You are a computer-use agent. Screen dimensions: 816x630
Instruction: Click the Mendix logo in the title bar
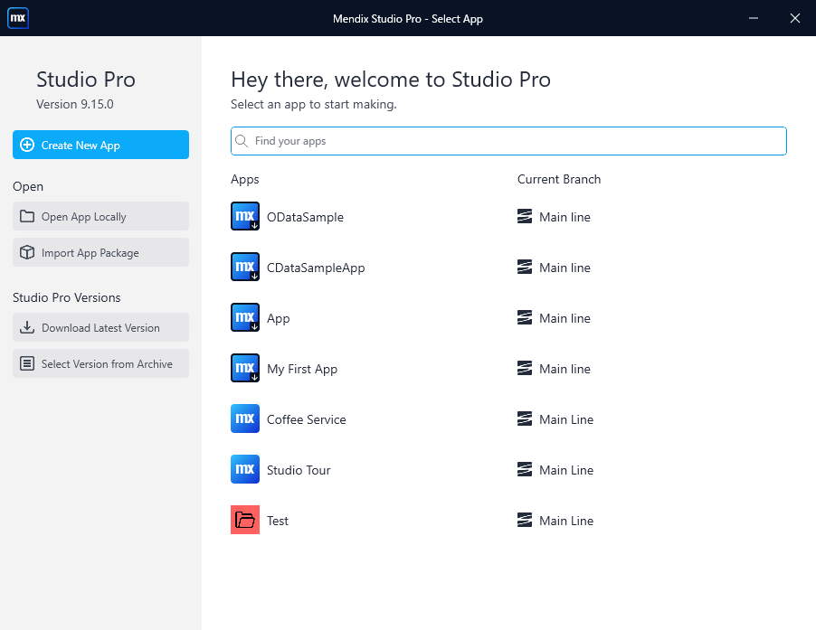[x=18, y=18]
